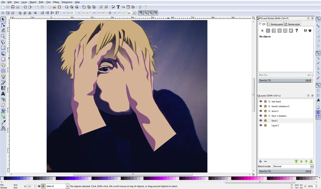Choose the Star polygon tool
The width and height of the screenshot is (321, 189).
click(3, 65)
